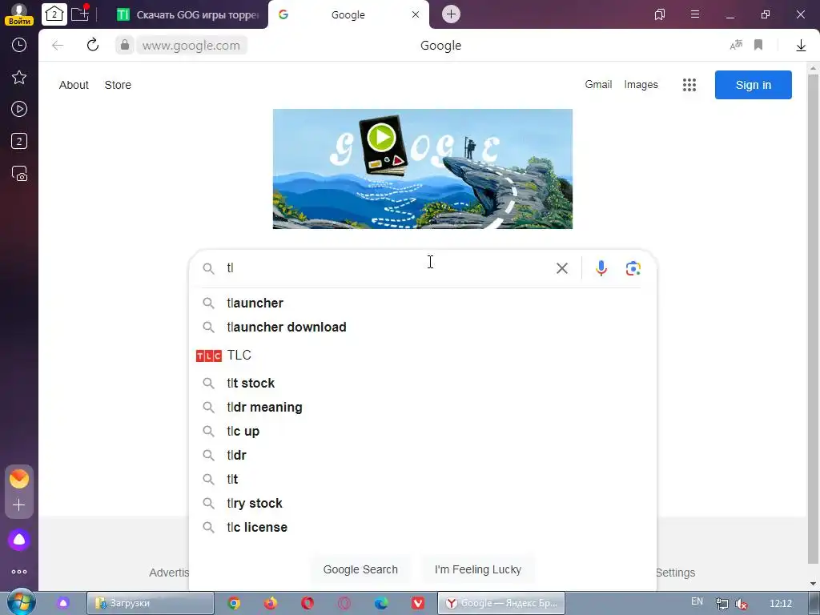820x615 pixels.
Task: Open the video play icon in sidebar
Action: pos(19,109)
